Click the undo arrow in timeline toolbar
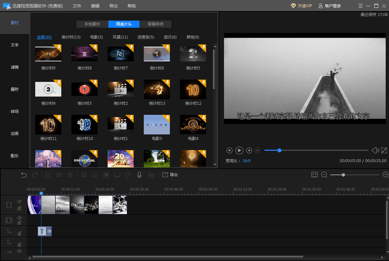Screen dimensions: 389x261 pyautogui.click(x=24, y=175)
